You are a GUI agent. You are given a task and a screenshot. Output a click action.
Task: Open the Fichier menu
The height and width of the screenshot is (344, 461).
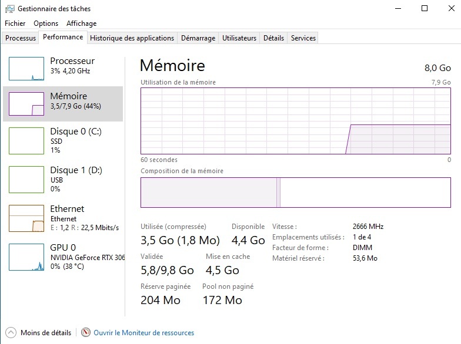[15, 23]
